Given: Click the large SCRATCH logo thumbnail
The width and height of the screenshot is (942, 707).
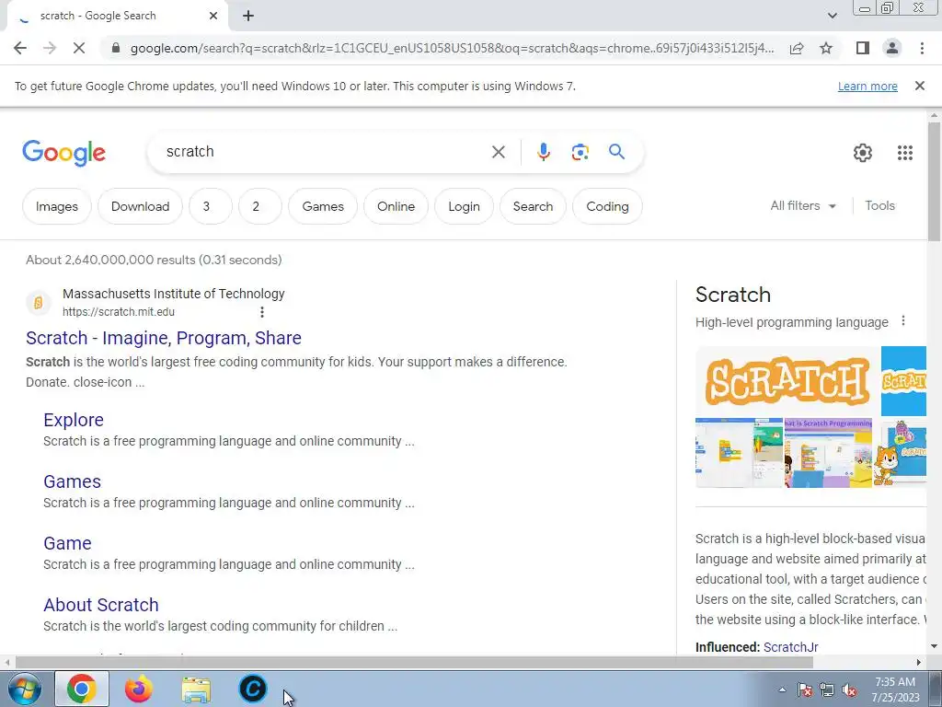Looking at the screenshot, I should (787, 381).
